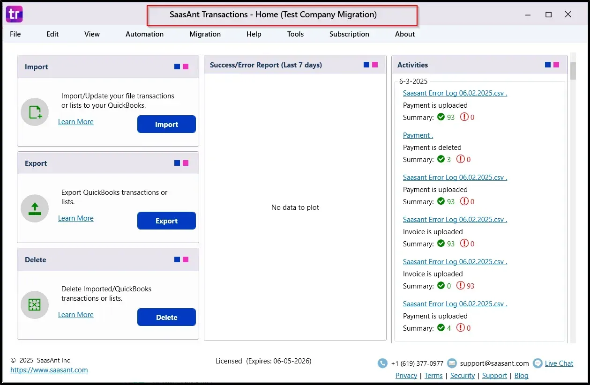Screen dimensions: 590x385
Task: Click the pink square in Delete panel header
Action: tap(186, 259)
